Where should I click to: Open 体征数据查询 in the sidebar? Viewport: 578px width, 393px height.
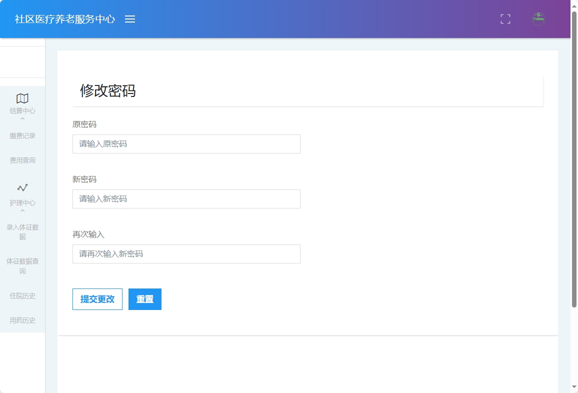tap(22, 266)
